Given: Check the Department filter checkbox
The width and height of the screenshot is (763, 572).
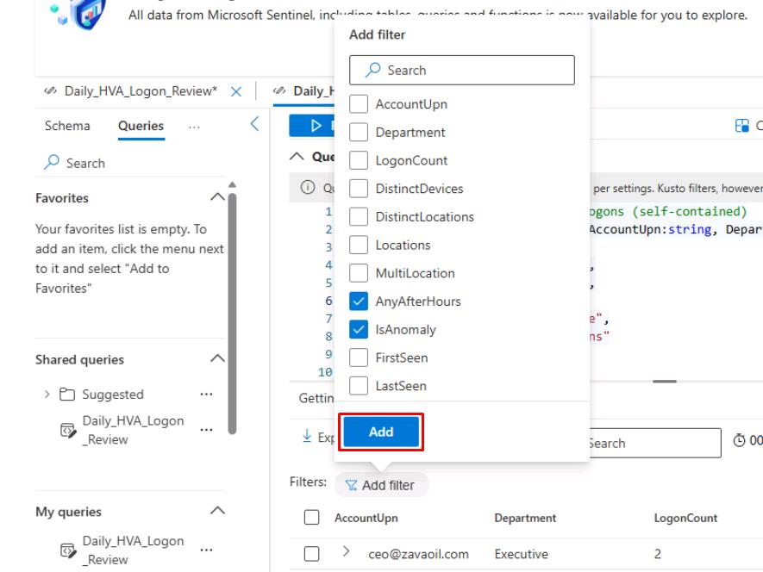Looking at the screenshot, I should point(359,133).
